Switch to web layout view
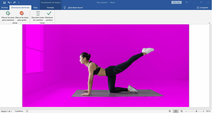 coord(181,111)
